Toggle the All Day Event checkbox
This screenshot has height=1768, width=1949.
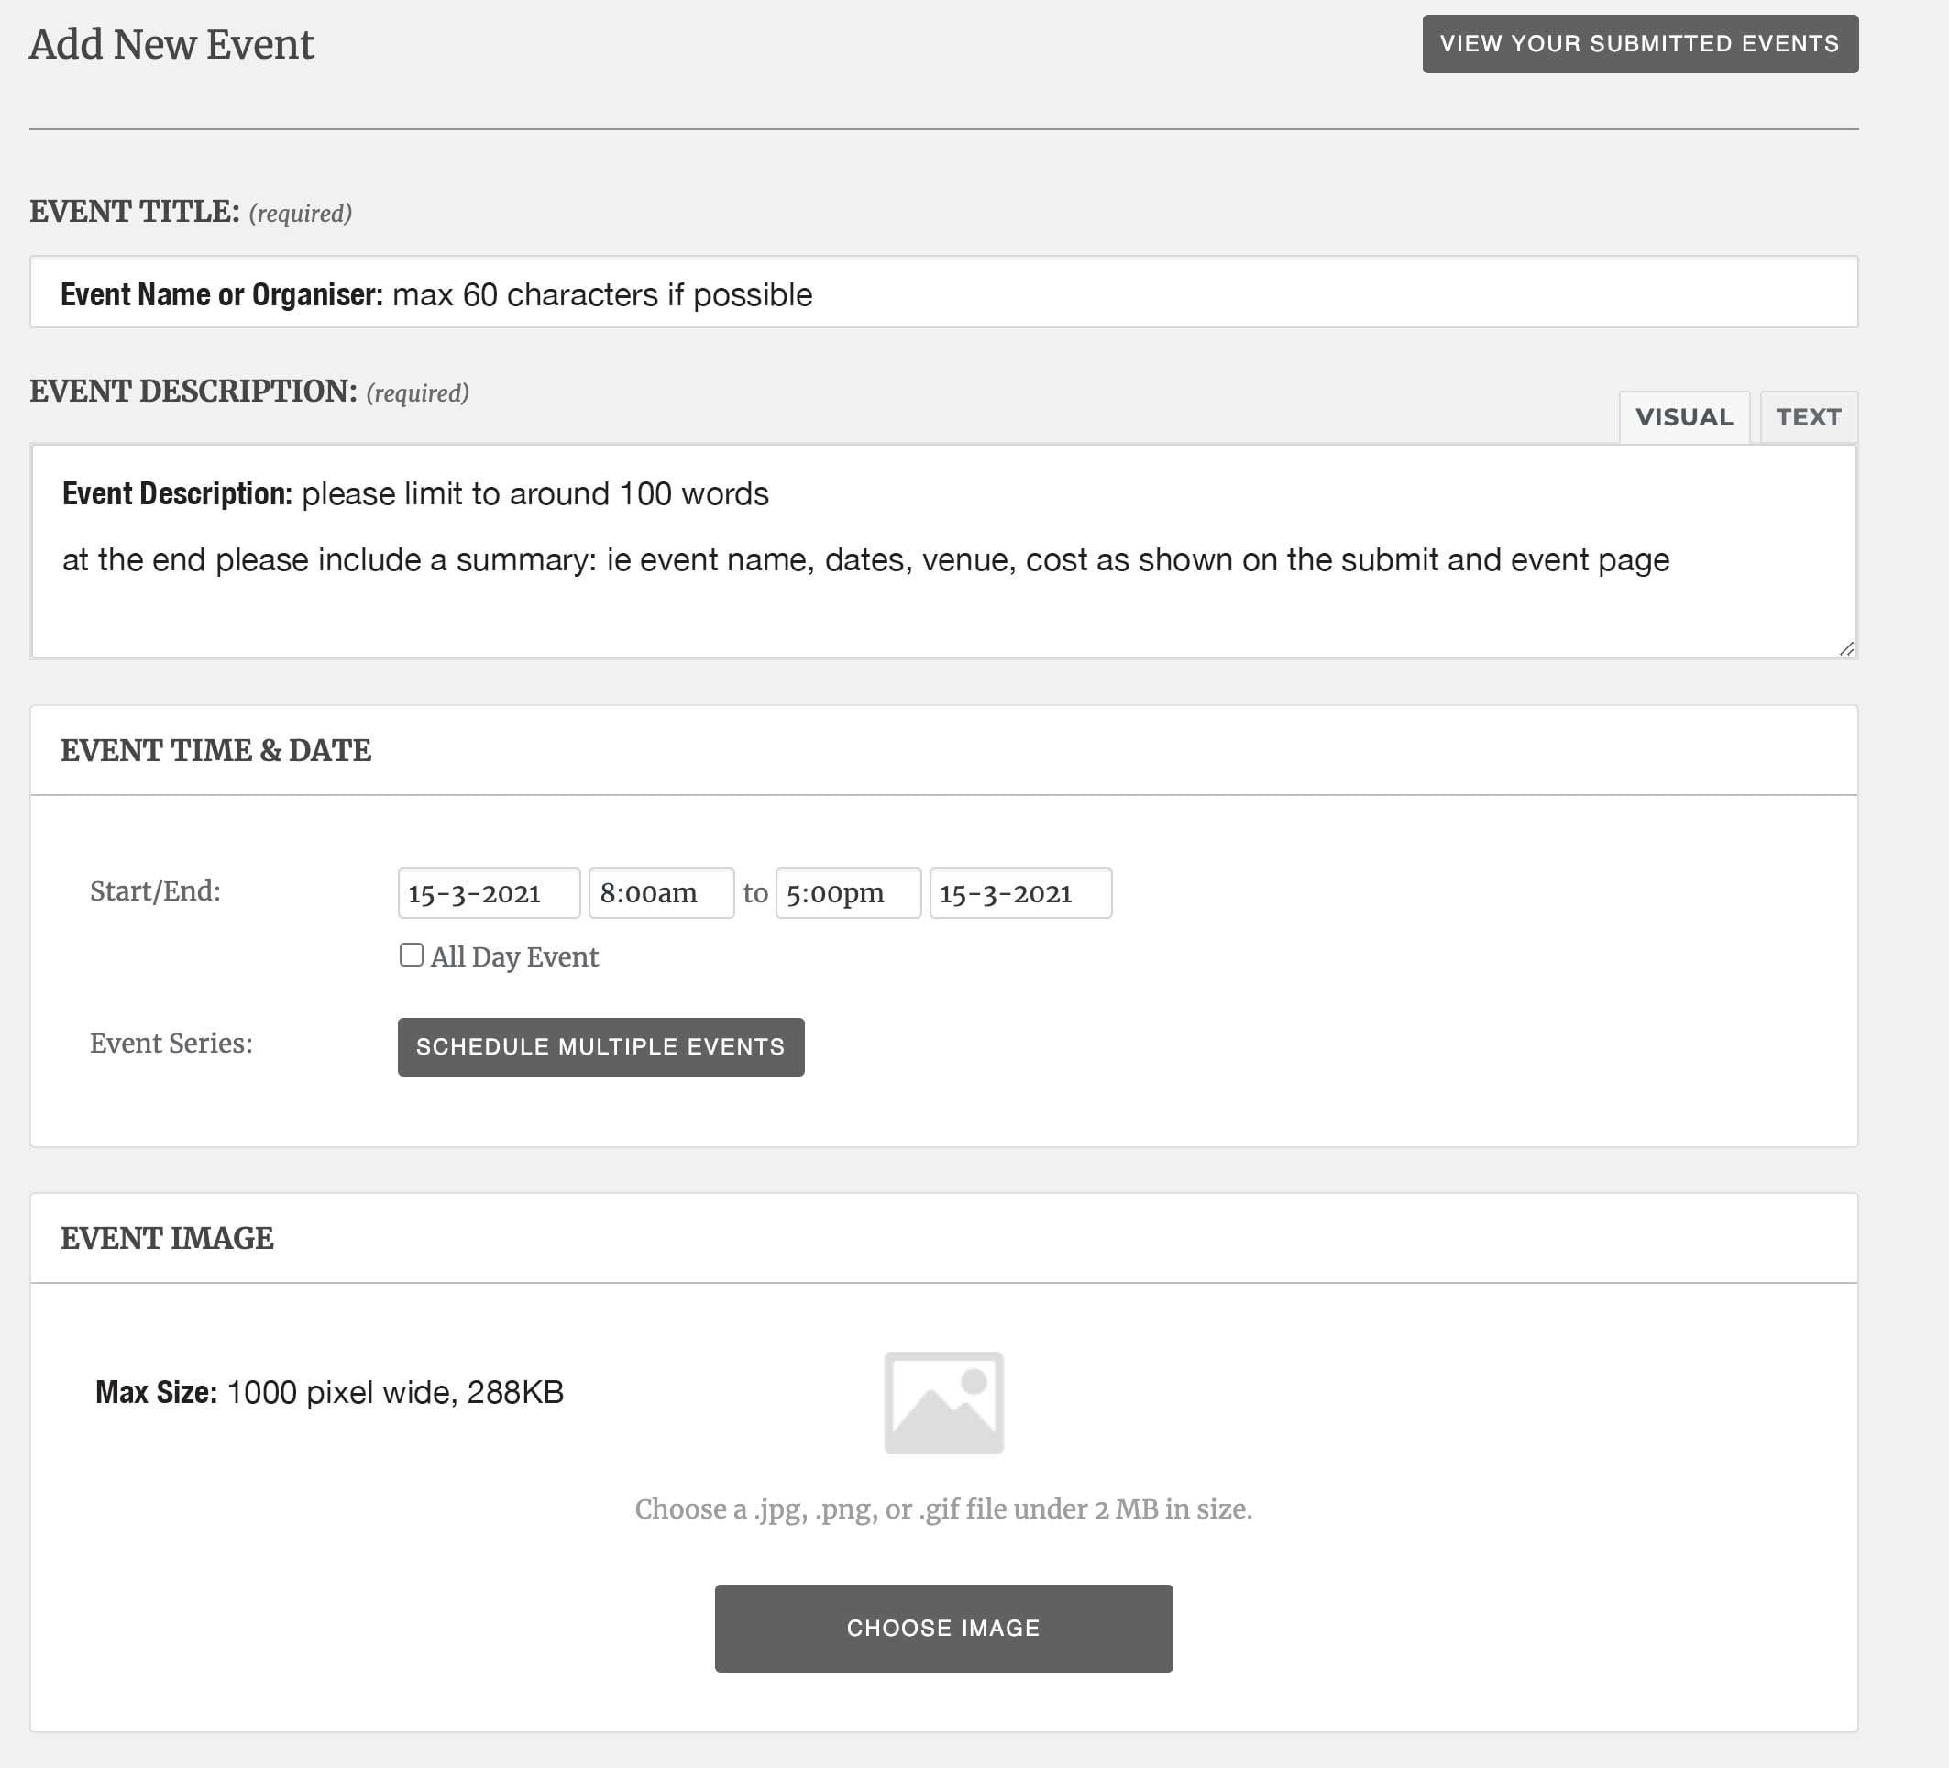coord(411,955)
